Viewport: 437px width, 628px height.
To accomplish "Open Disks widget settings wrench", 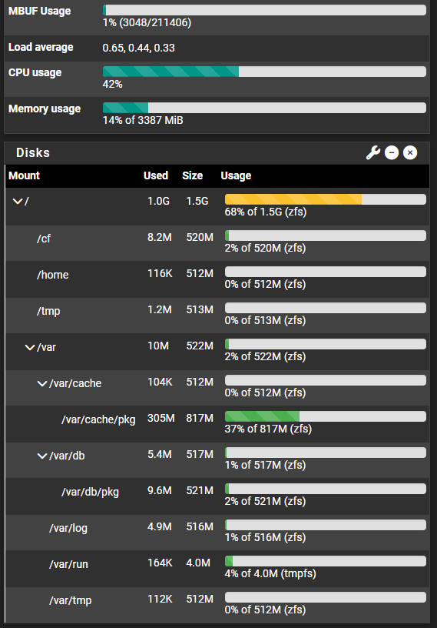I will [x=373, y=152].
